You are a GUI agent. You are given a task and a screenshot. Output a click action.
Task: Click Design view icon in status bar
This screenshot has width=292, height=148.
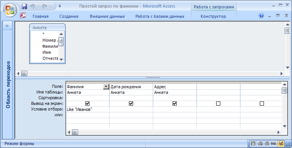click(281, 143)
